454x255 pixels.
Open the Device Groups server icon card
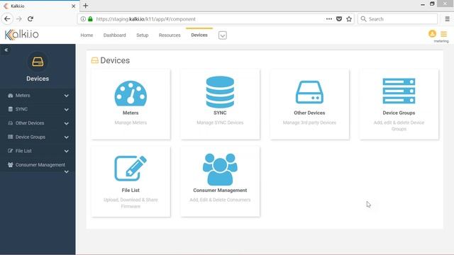tap(399, 91)
